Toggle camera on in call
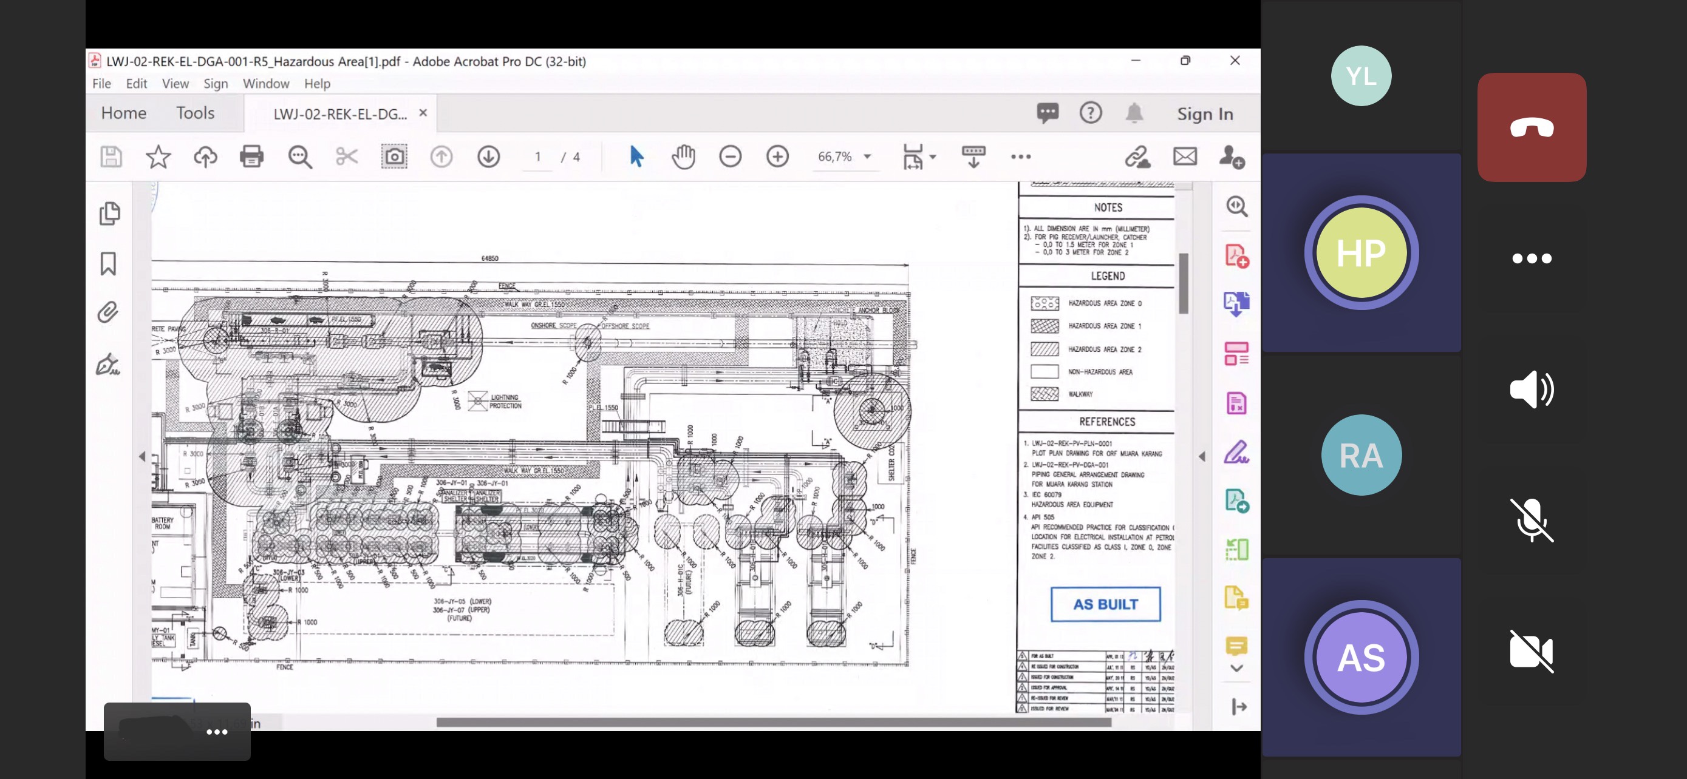Image resolution: width=1687 pixels, height=779 pixels. tap(1531, 652)
